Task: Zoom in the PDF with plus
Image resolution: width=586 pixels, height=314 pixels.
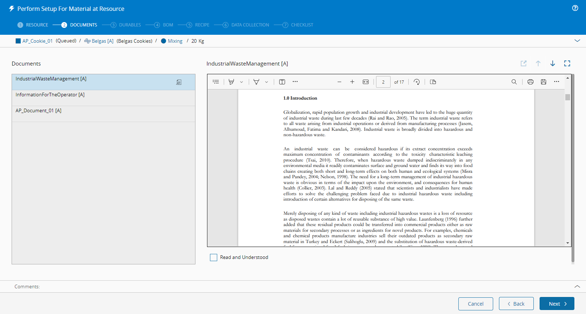Action: coord(352,82)
